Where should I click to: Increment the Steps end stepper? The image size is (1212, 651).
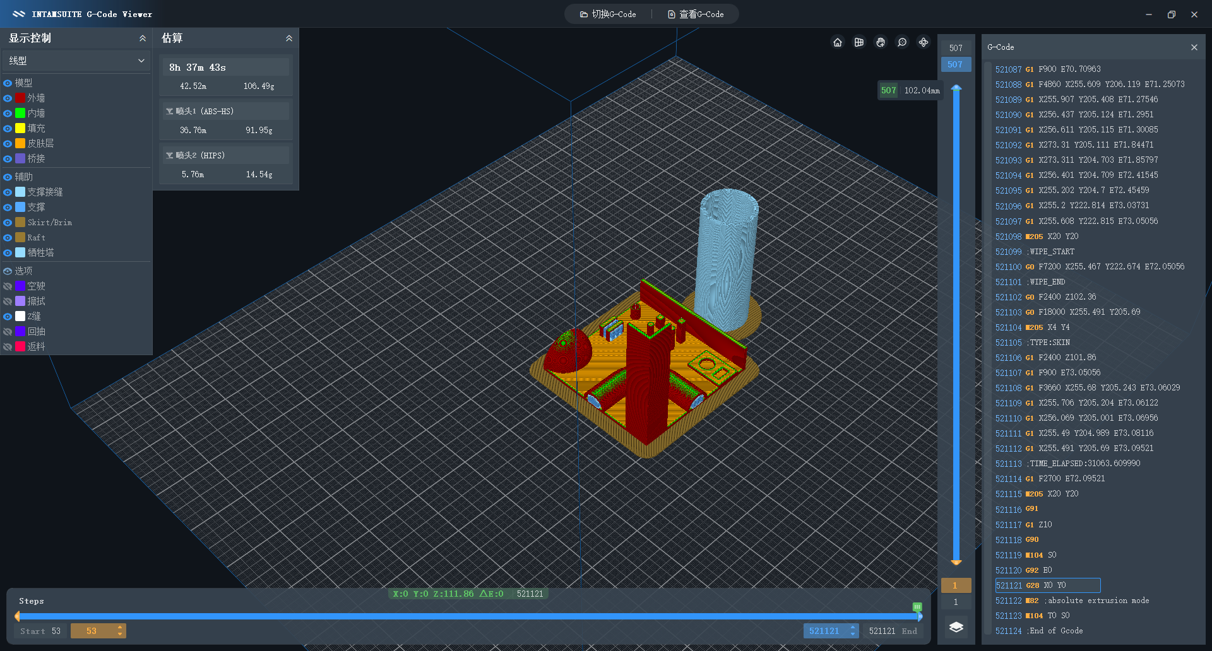click(853, 628)
